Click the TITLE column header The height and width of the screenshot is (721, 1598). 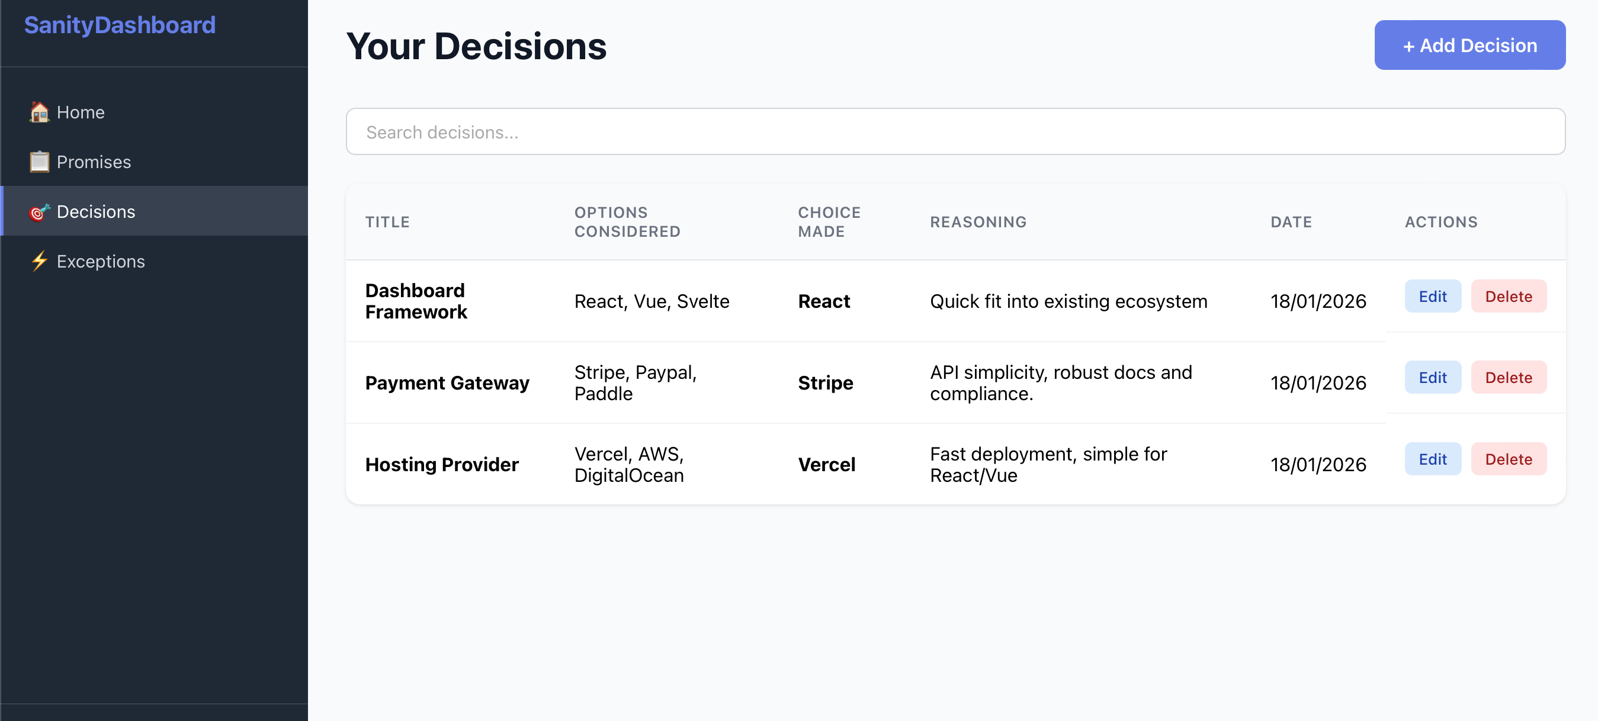point(387,221)
